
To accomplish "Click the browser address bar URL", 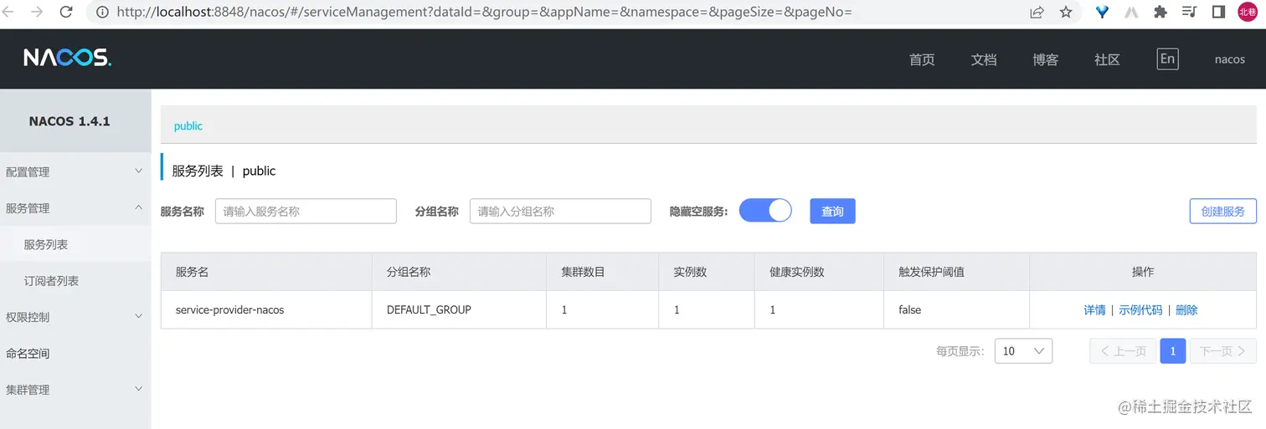I will click(x=484, y=12).
